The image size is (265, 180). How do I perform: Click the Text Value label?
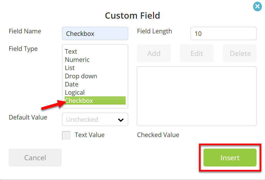(90, 135)
